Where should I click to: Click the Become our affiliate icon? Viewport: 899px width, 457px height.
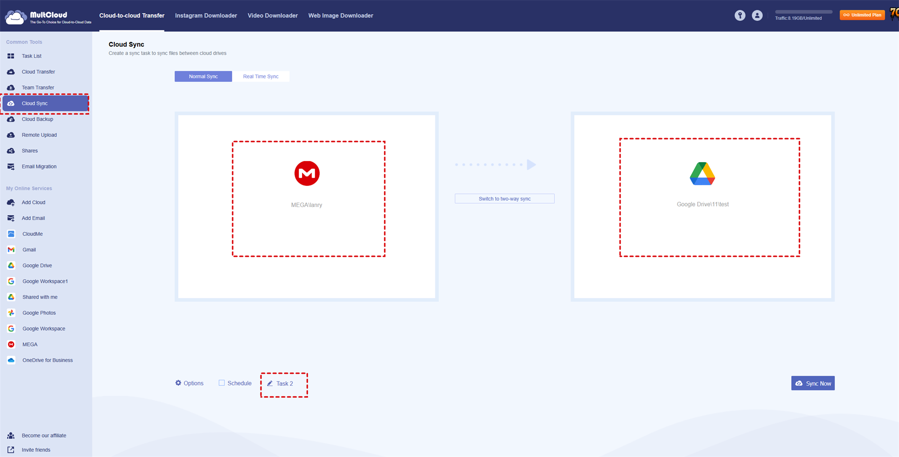pyautogui.click(x=11, y=436)
